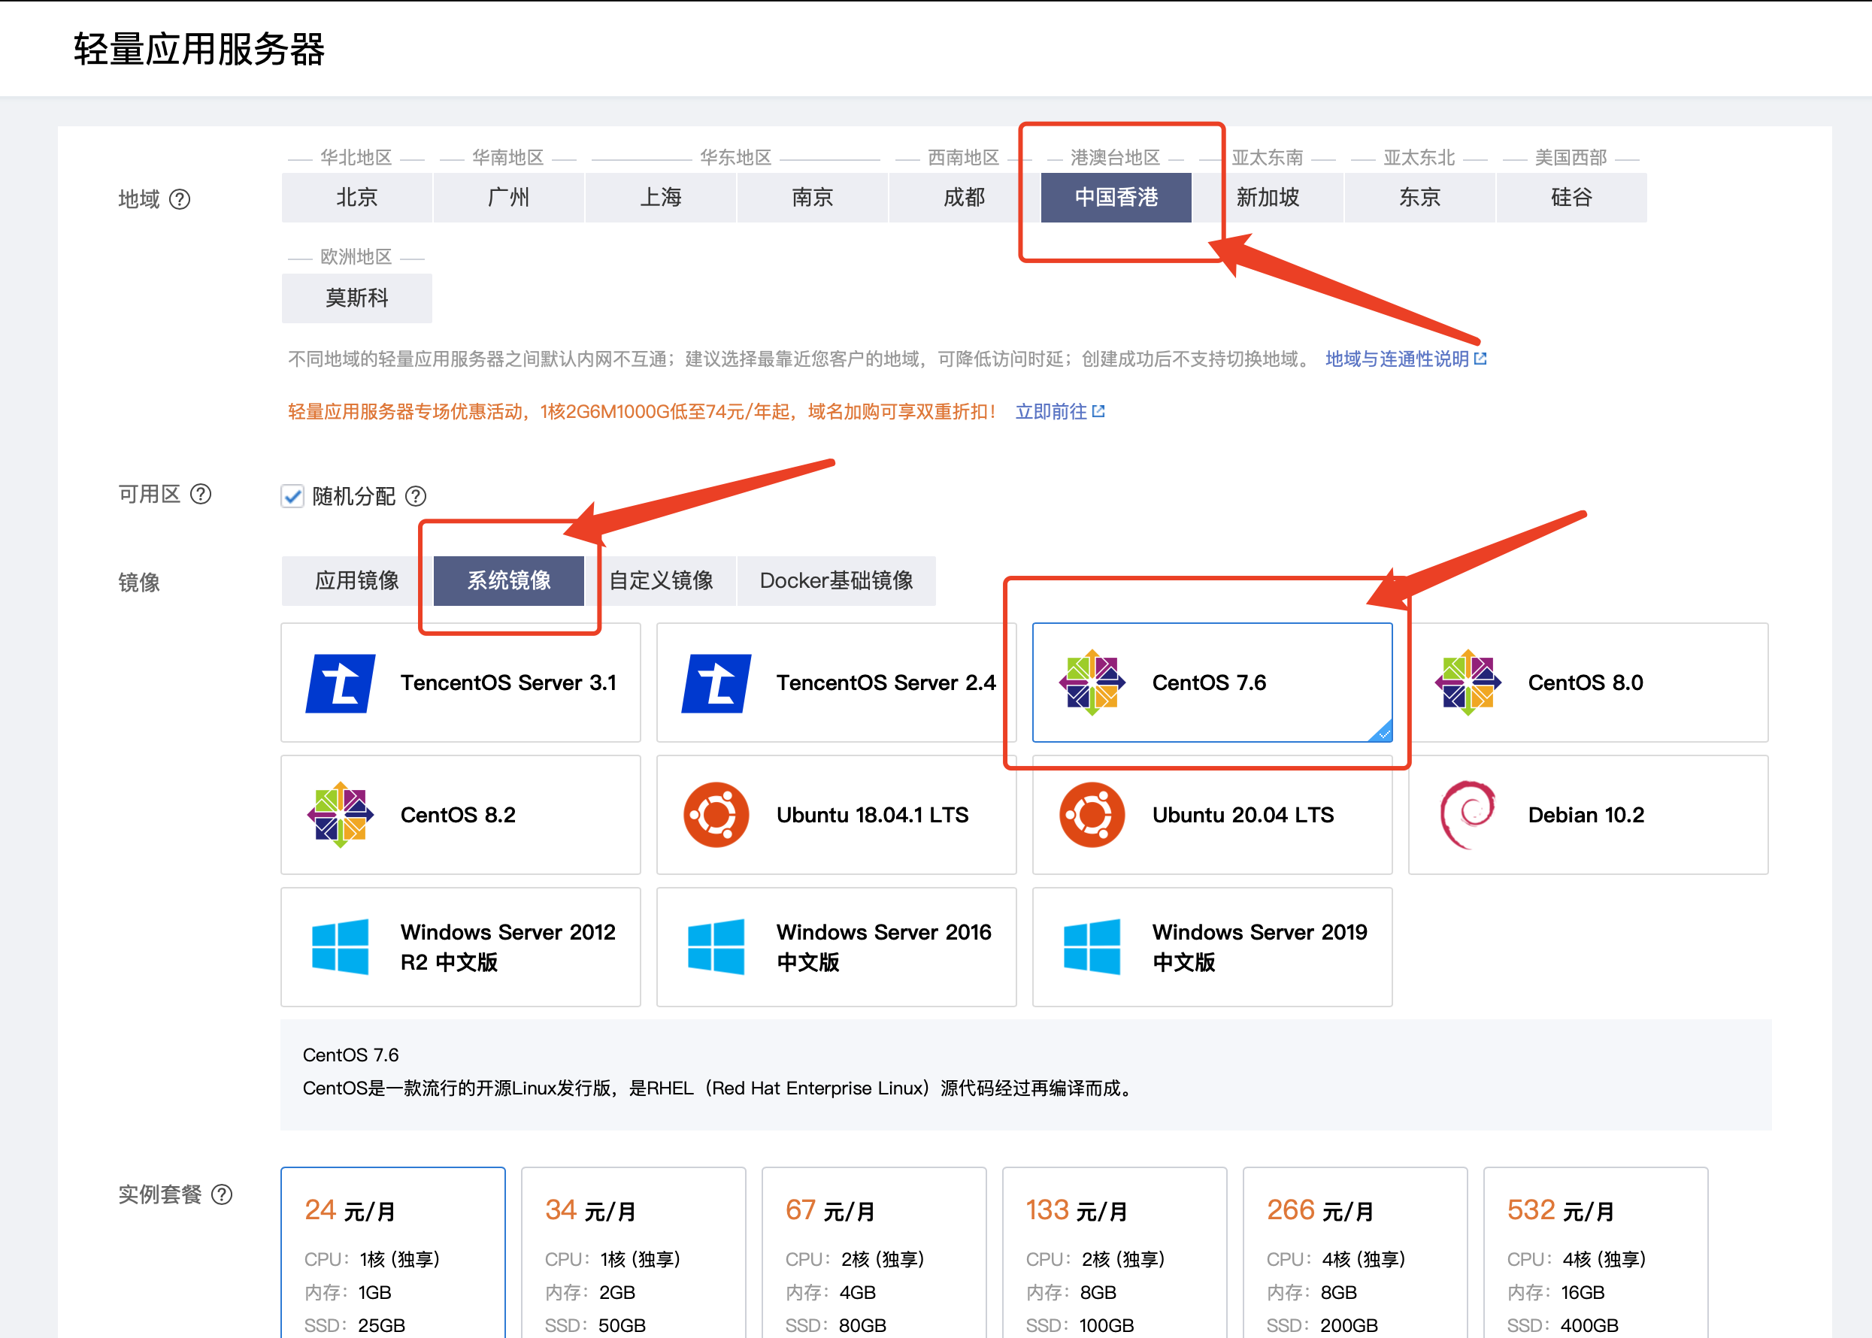Switch to the Docker基础镜像 tab
This screenshot has height=1338, width=1872.
pos(836,581)
